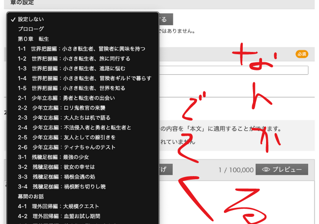Open the プレビュー preview with eye icon
Image resolution: width=319 pixels, height=224 pixels.
(x=282, y=169)
